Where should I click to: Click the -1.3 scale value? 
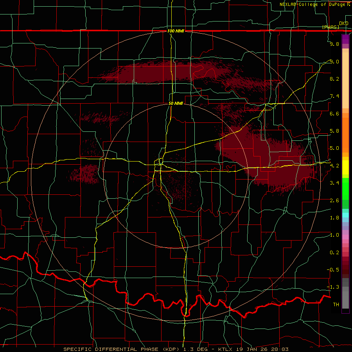point(333,287)
